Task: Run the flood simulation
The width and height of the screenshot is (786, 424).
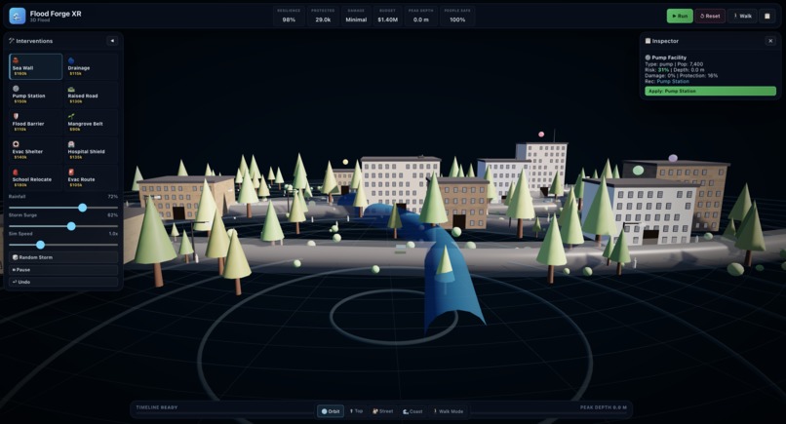Action: [680, 16]
